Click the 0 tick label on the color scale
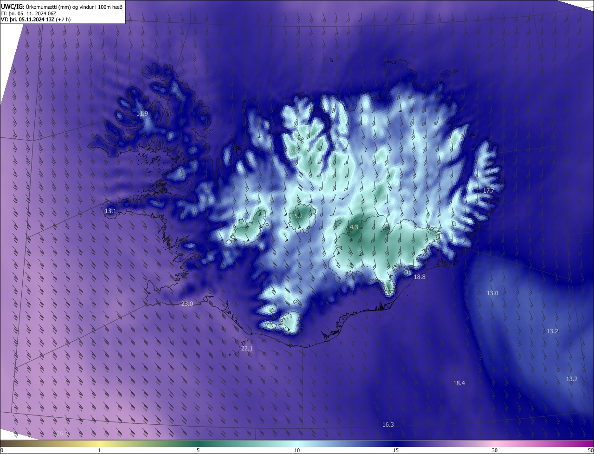594x454 pixels. (x=2, y=450)
